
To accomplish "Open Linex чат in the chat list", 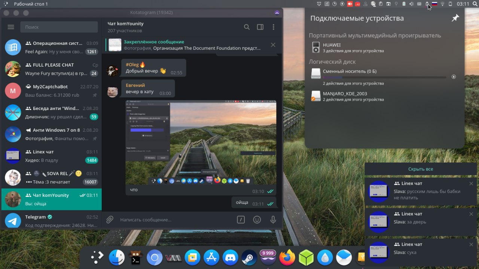I will pos(52,156).
